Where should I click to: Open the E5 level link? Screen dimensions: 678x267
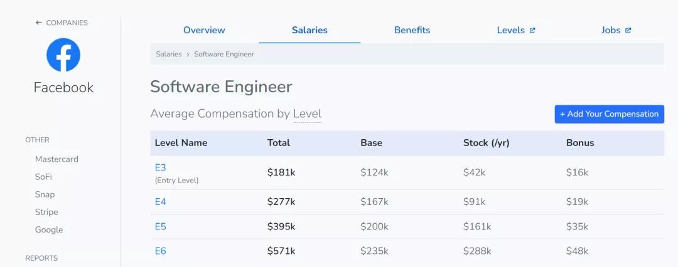click(x=161, y=227)
